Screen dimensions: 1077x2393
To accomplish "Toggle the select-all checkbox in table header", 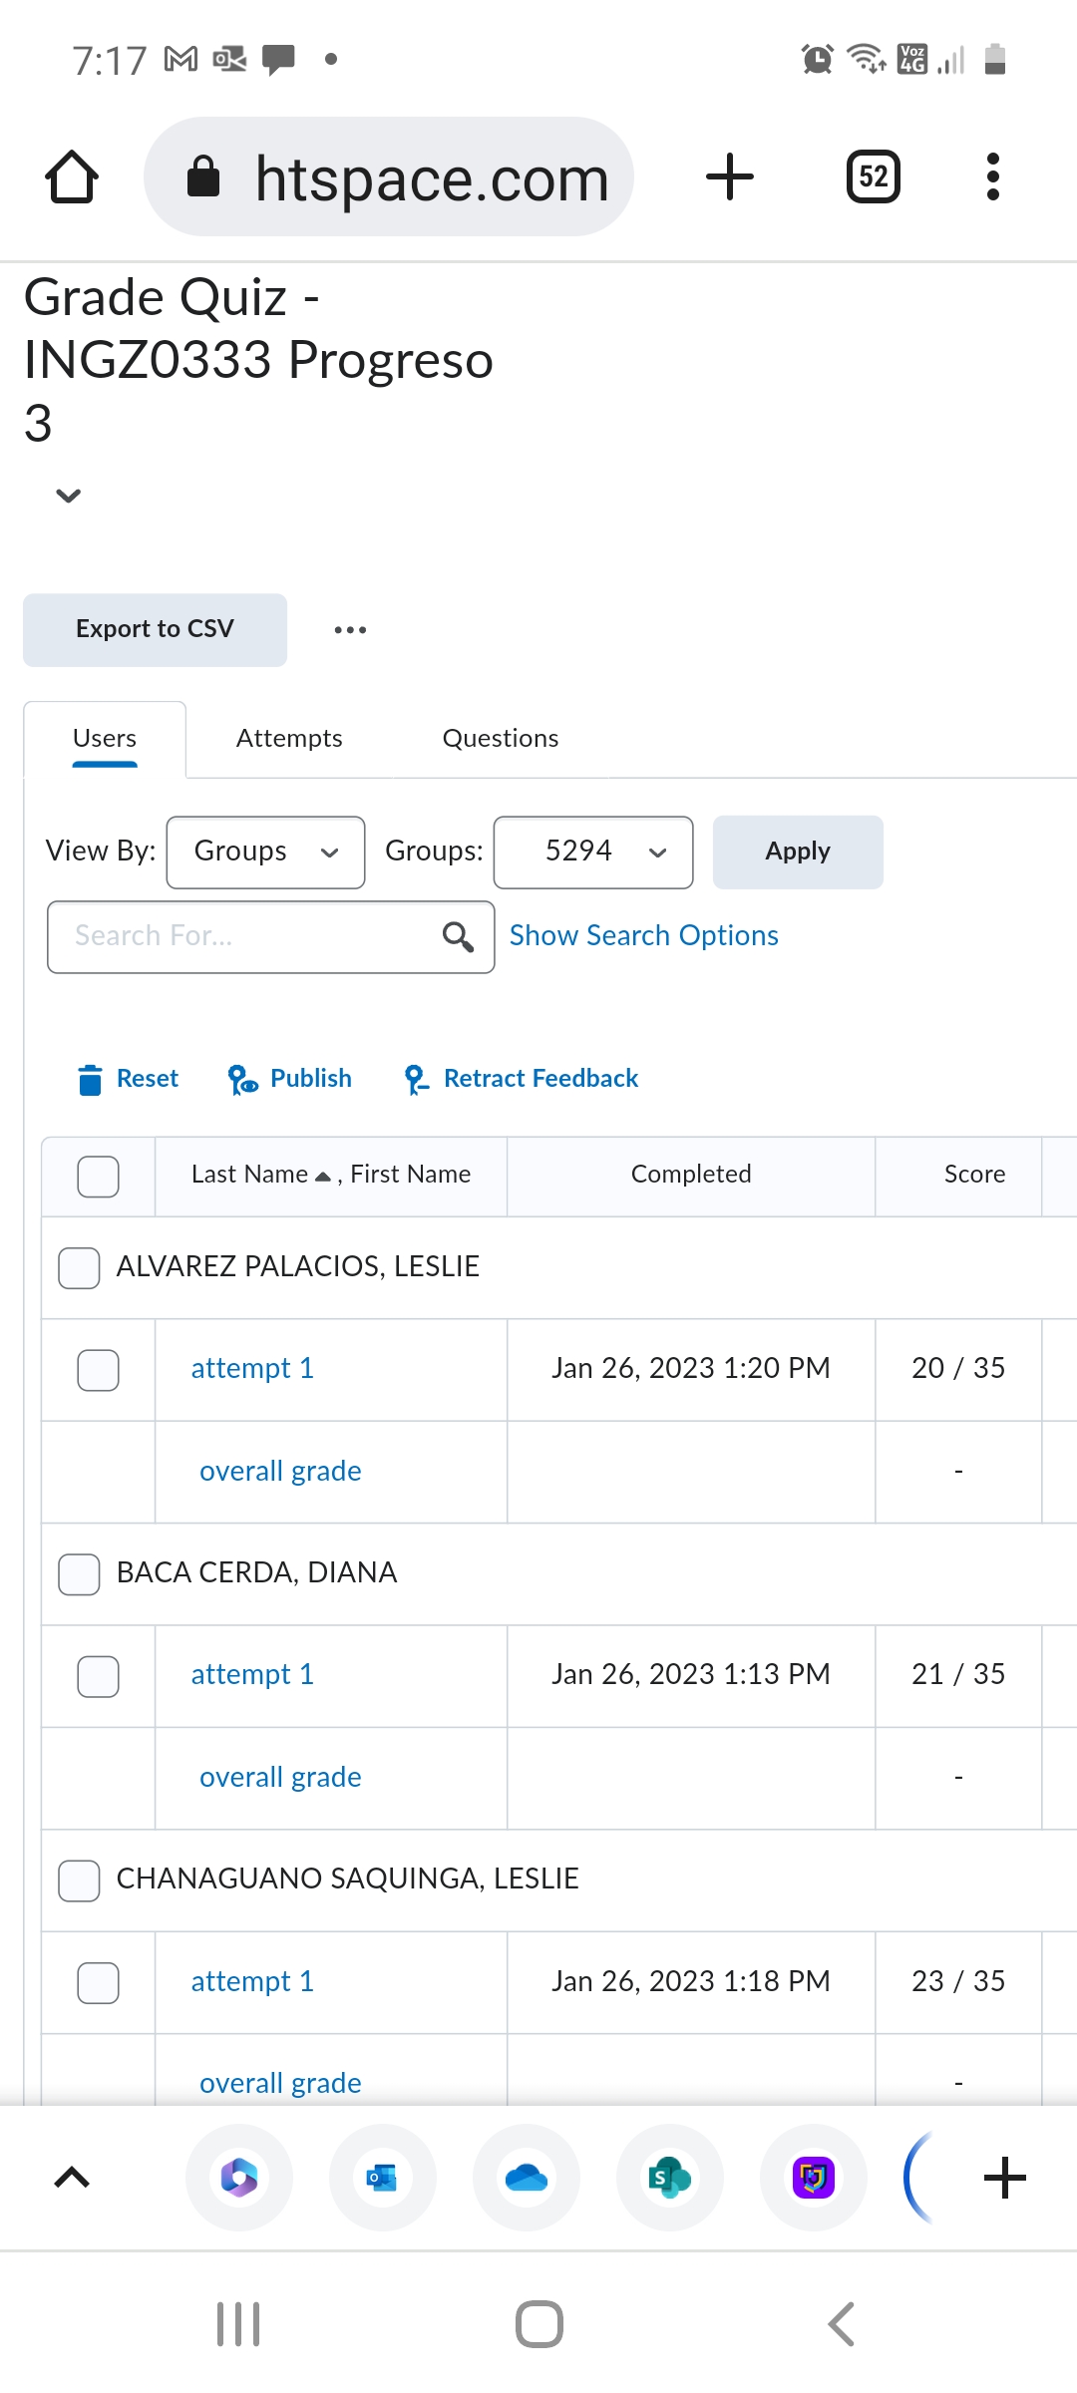I will point(98,1177).
